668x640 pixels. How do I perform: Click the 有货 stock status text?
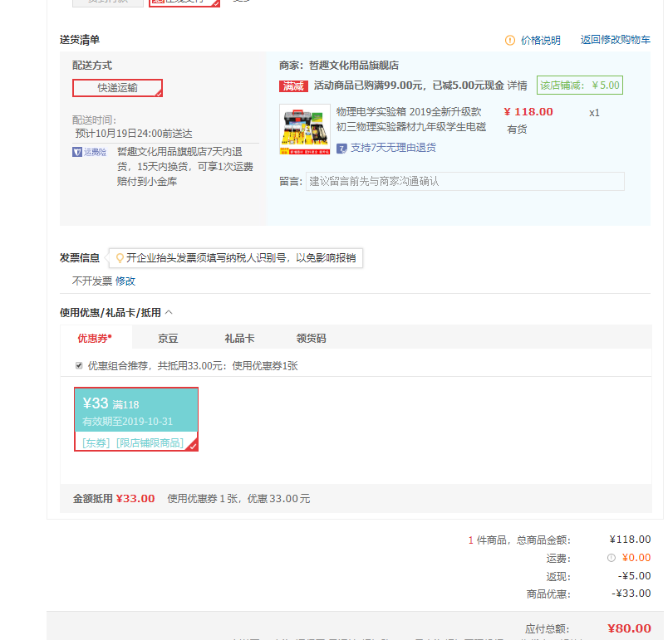(517, 129)
